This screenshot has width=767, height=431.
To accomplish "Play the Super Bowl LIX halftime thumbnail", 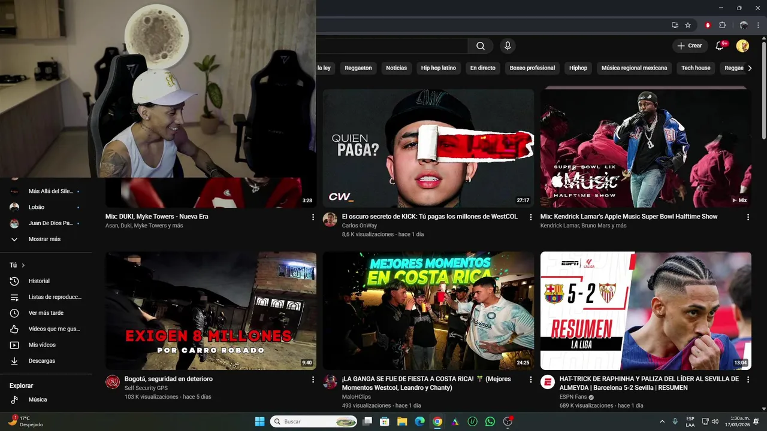I will (x=646, y=148).
